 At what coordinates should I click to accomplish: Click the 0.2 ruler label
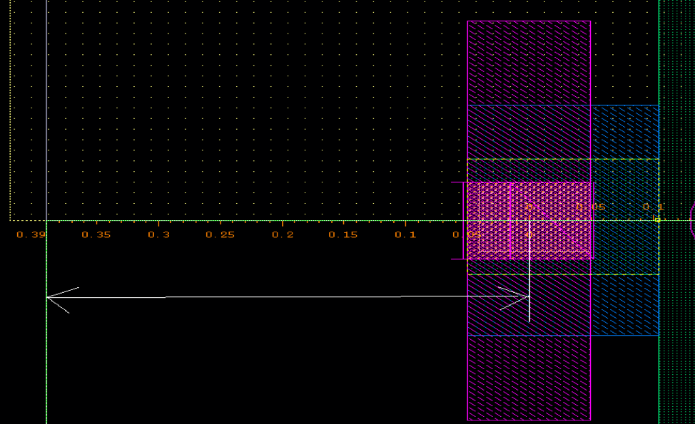point(283,234)
